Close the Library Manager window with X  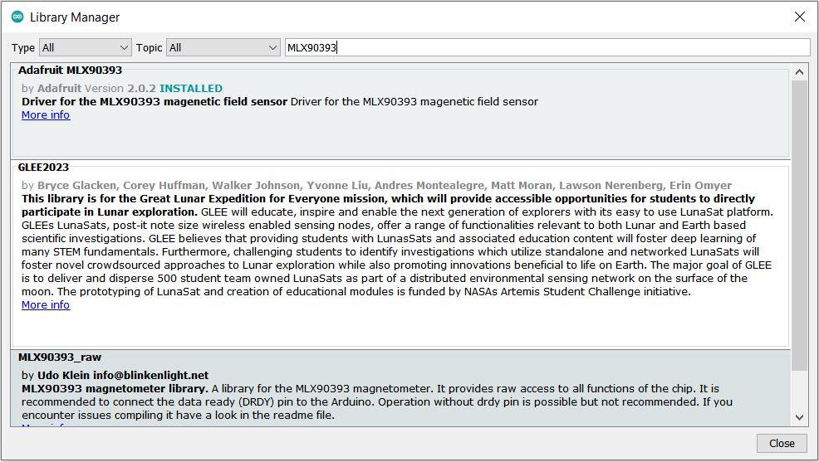click(x=800, y=17)
